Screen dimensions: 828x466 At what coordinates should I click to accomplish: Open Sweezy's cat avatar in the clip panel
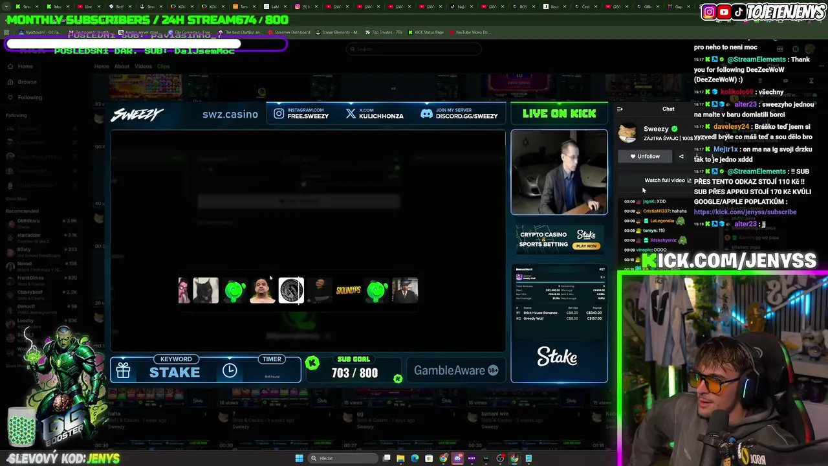[627, 133]
